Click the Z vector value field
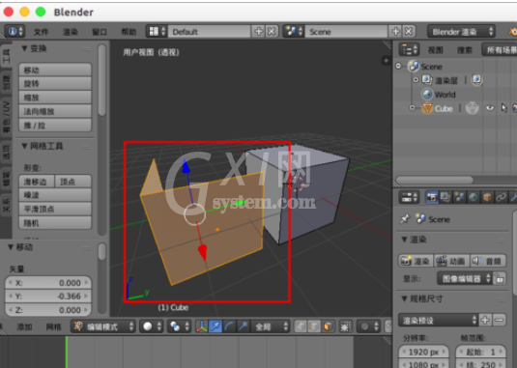Screen dimensions: 517x368 pos(48,310)
